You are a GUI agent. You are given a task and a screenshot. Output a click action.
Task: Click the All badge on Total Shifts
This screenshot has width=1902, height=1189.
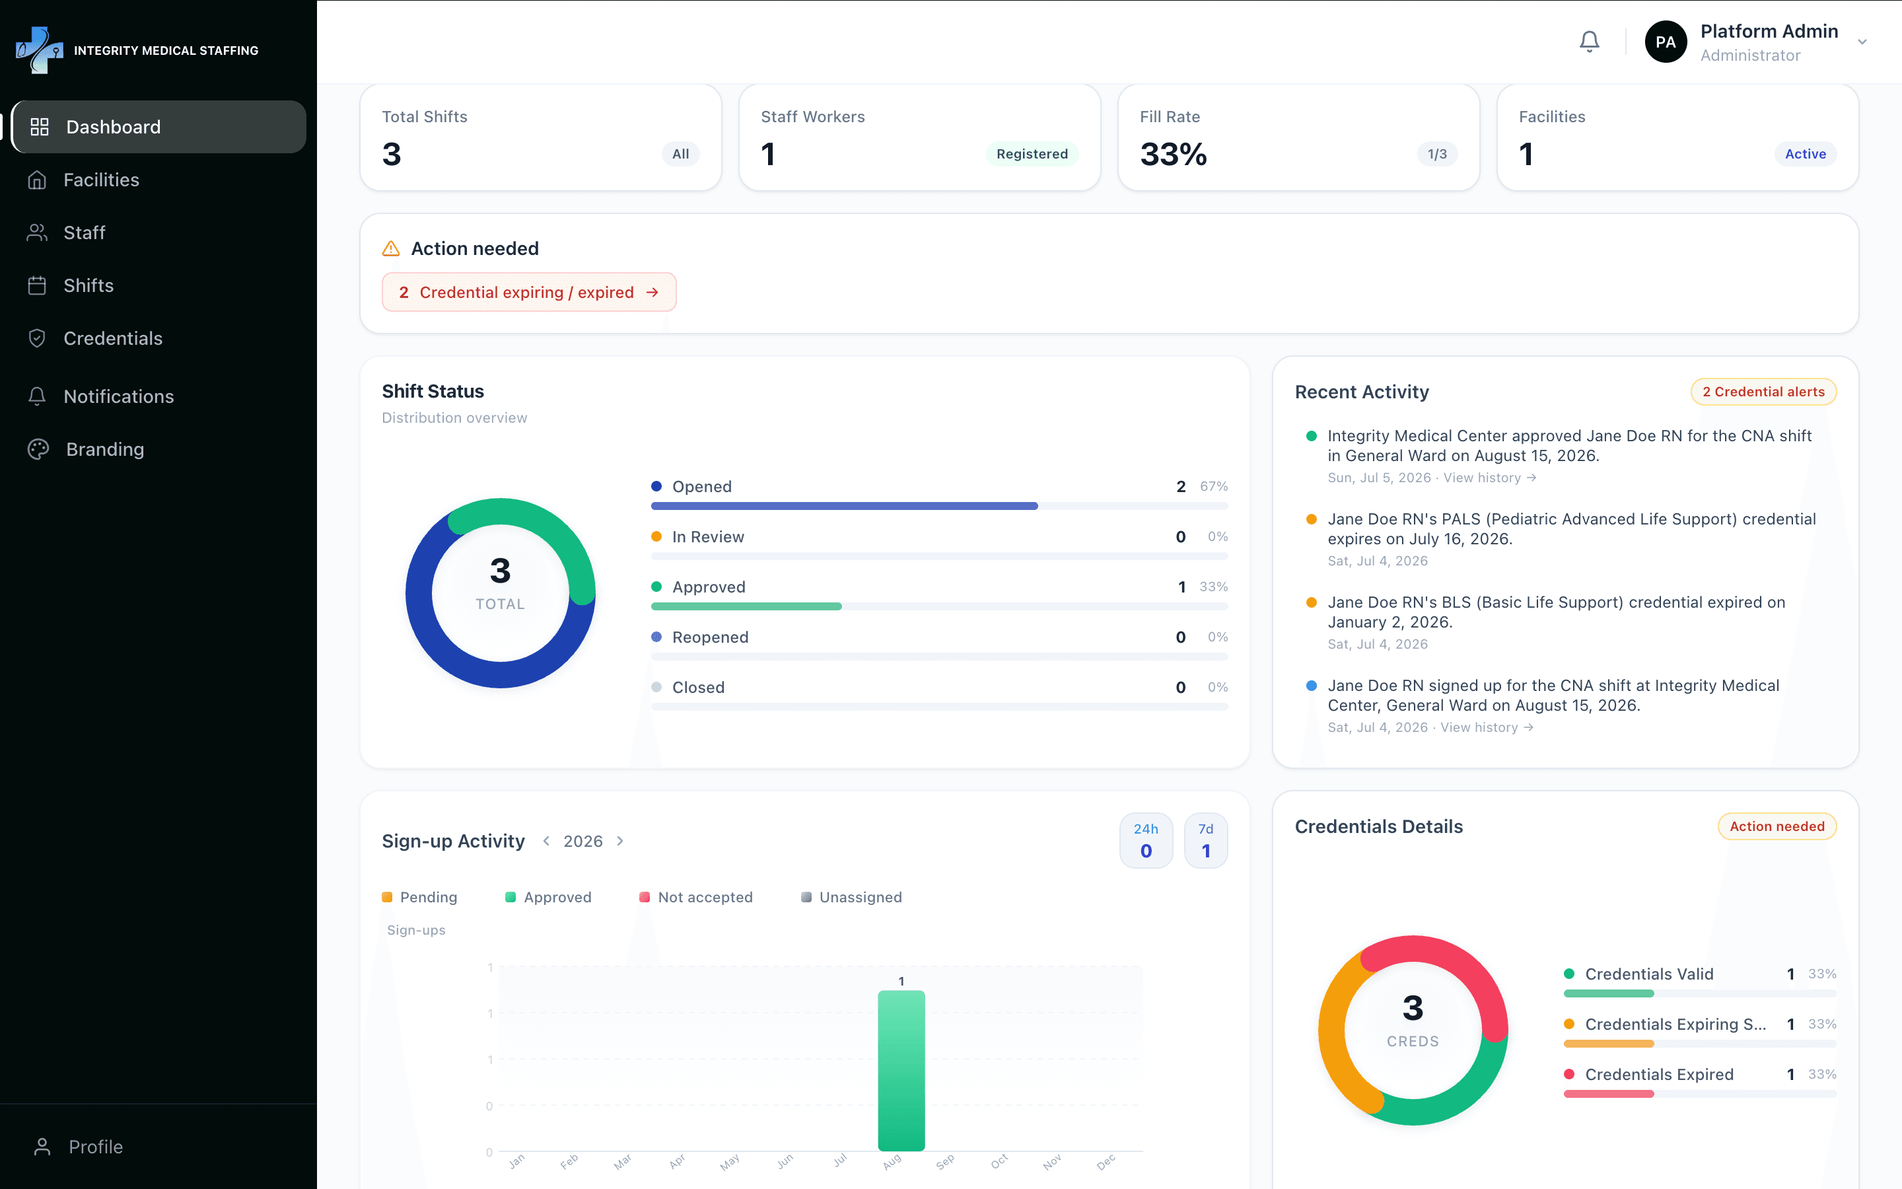click(681, 154)
